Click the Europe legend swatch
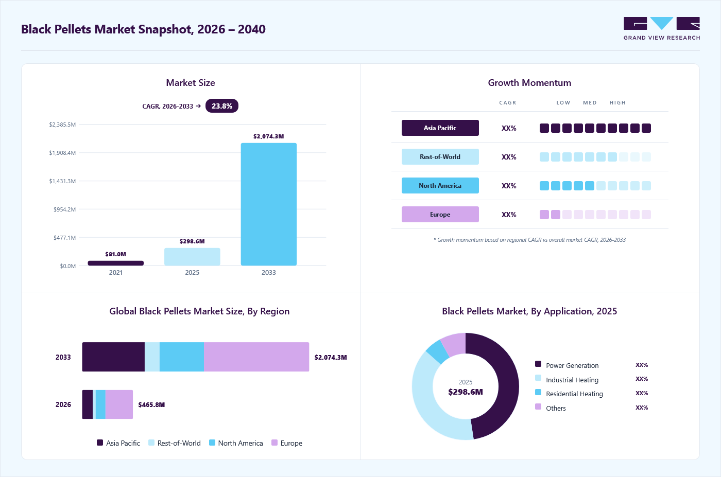 274,443
